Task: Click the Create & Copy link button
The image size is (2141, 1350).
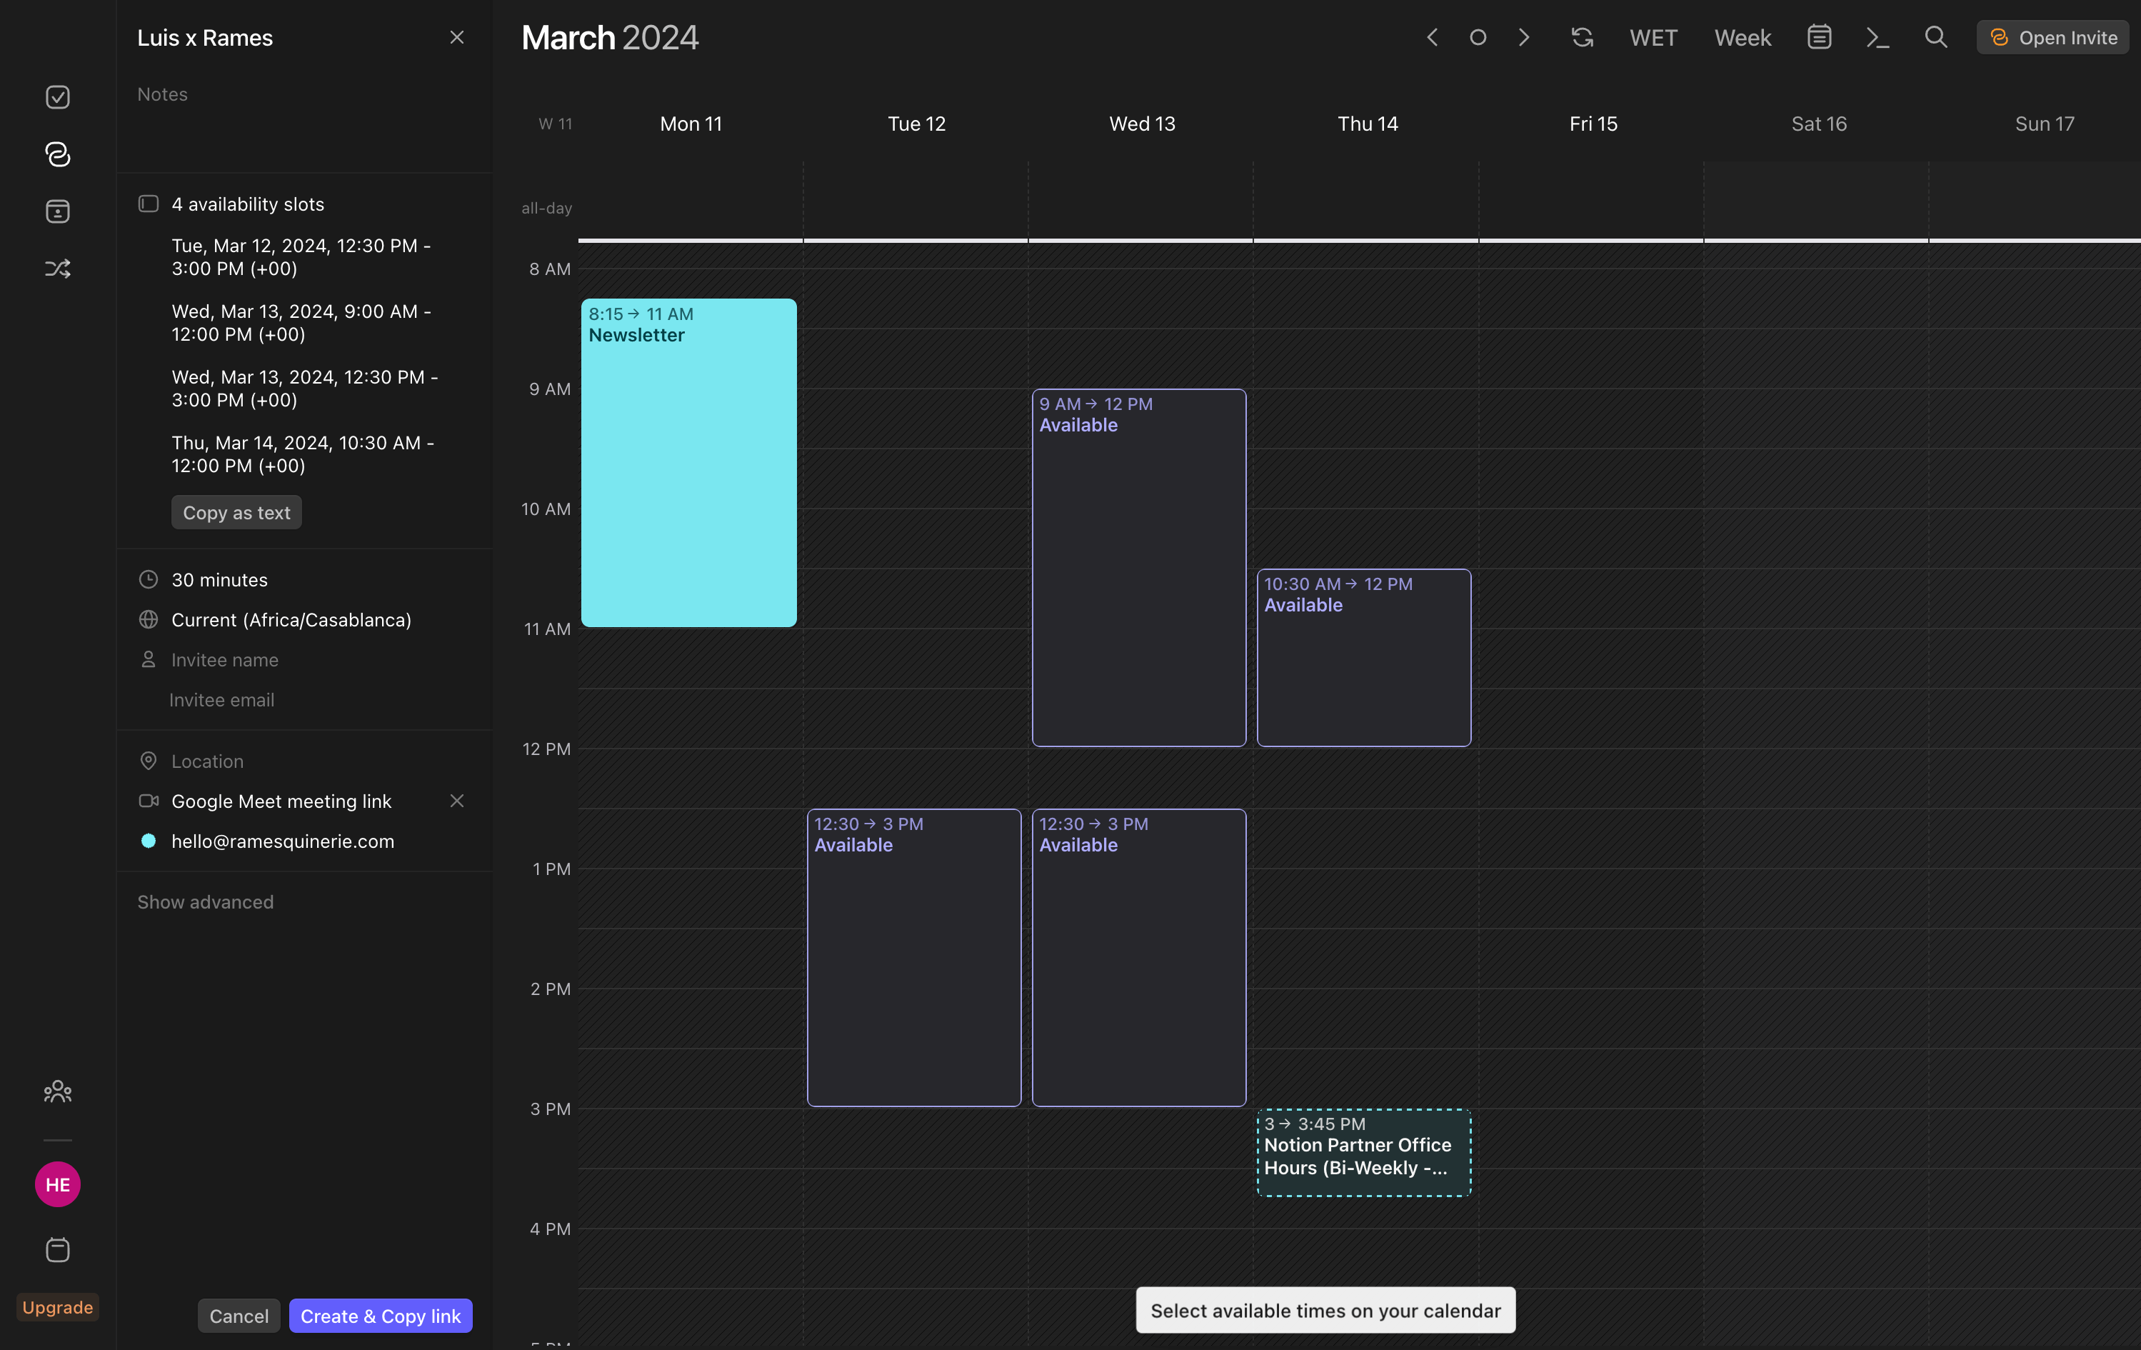Action: [379, 1316]
